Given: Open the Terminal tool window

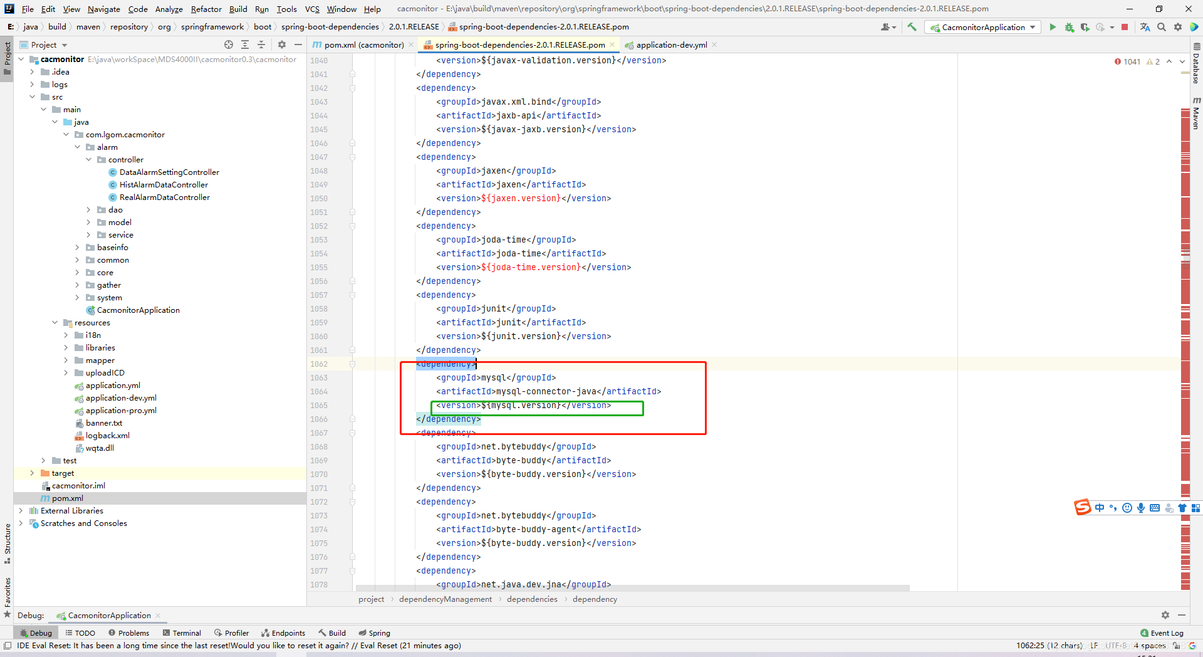Looking at the screenshot, I should (x=182, y=633).
